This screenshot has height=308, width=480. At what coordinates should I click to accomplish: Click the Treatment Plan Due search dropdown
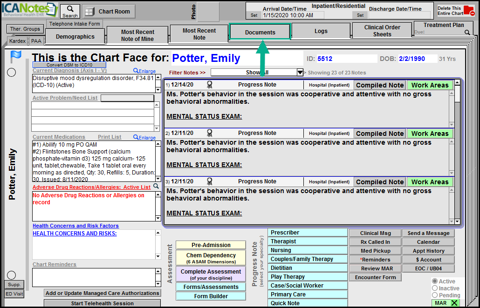(x=467, y=33)
